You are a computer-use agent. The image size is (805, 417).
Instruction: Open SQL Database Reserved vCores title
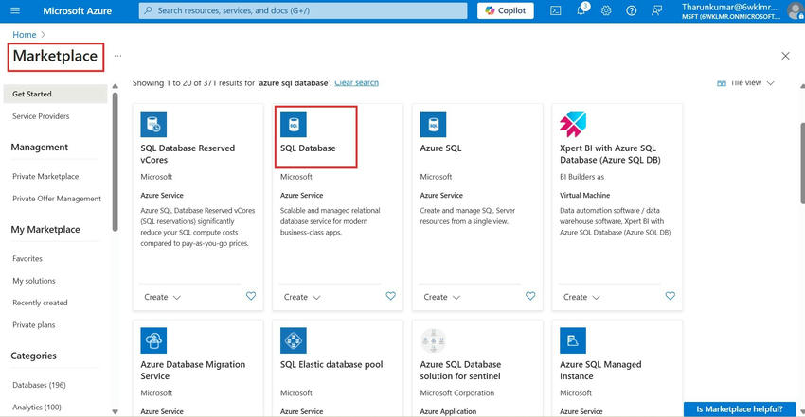coord(188,154)
